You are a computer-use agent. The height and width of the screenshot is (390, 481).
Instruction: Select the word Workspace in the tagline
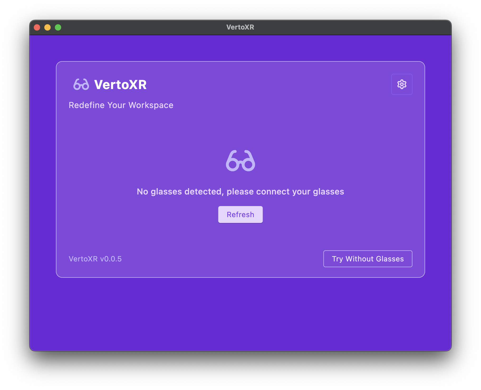tap(151, 105)
